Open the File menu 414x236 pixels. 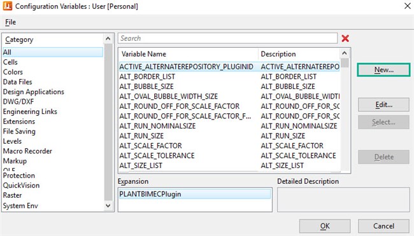point(11,22)
